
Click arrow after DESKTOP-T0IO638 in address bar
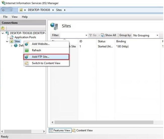point(53,10)
